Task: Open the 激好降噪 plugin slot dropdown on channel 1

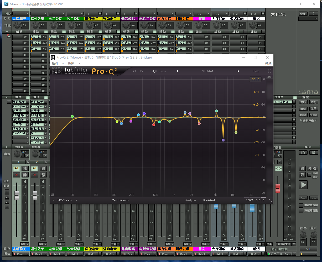Action: pyautogui.click(x=27, y=102)
